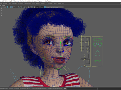Toggle wireframe on shaded button
Image resolution: width=121 pixels, height=90 pixels.
(x=11, y=7)
